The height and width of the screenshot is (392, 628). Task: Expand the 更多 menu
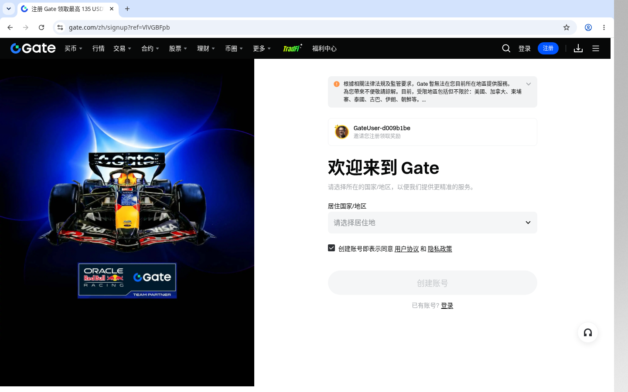click(262, 48)
